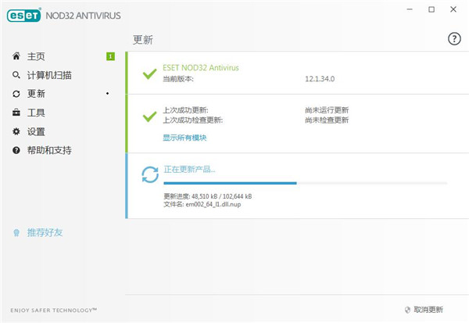Click the toolbox icon beside 工具
469x323 pixels.
coord(16,113)
